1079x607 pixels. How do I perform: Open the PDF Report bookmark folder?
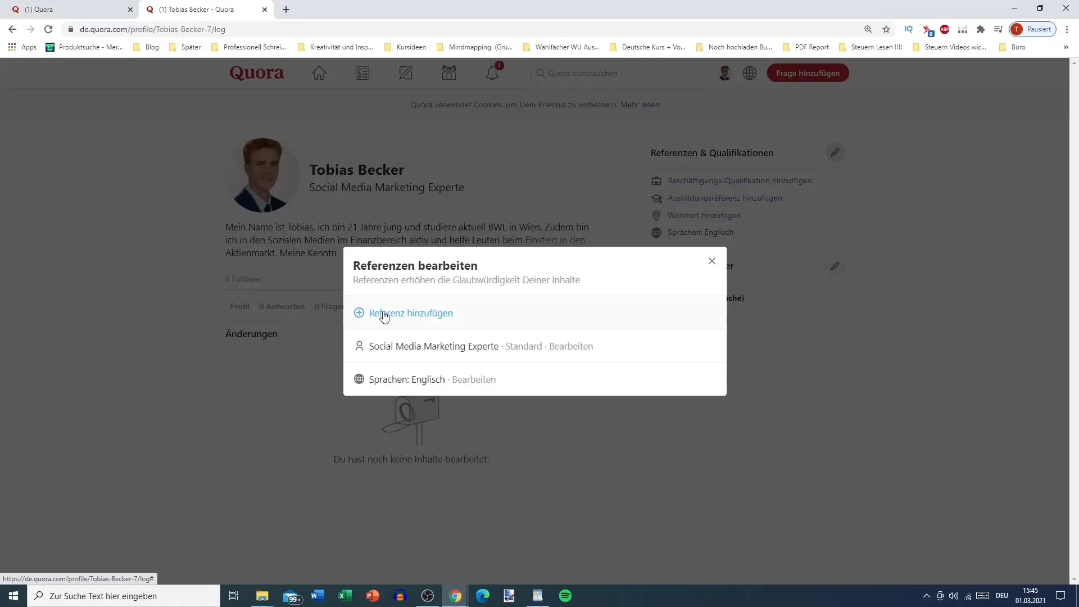[x=806, y=47]
